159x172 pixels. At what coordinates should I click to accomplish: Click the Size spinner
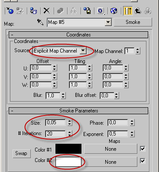(69, 122)
